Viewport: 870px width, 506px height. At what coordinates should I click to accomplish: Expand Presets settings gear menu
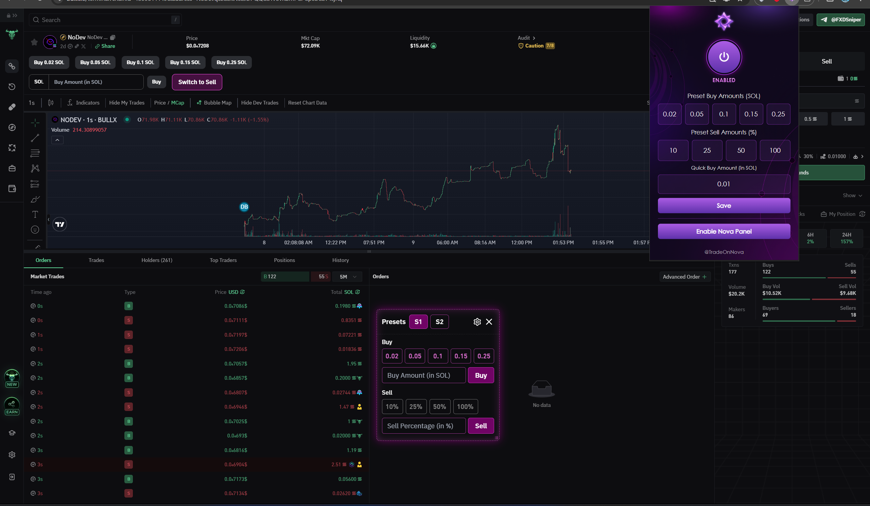tap(477, 322)
